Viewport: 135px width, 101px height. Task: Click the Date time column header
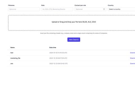click(53, 47)
